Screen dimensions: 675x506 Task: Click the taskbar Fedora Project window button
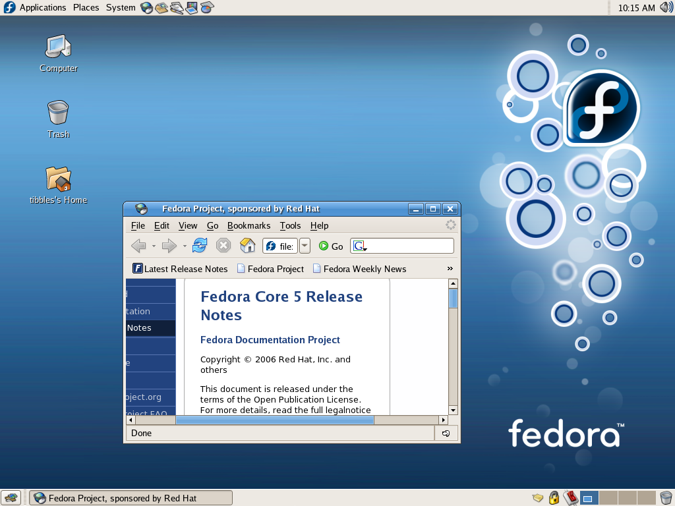pyautogui.click(x=131, y=498)
